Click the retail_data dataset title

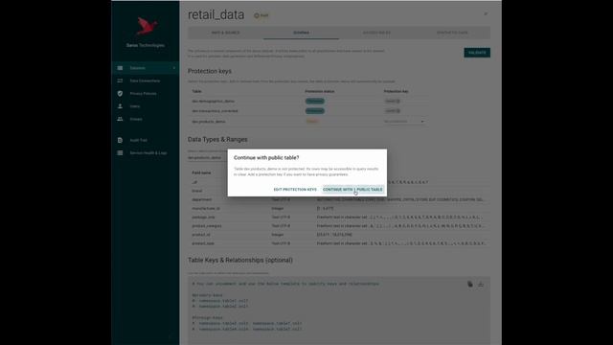216,15
